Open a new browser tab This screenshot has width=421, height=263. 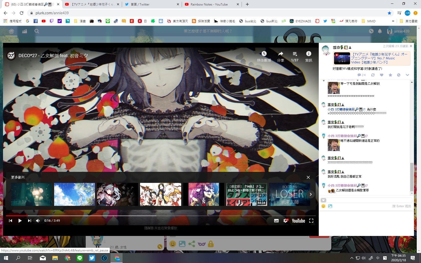(x=247, y=4)
